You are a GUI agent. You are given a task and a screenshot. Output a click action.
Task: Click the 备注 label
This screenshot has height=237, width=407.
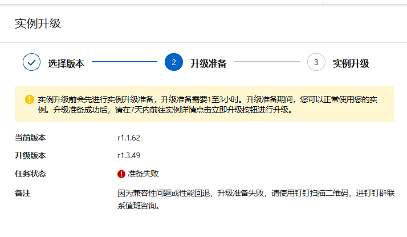tap(23, 193)
